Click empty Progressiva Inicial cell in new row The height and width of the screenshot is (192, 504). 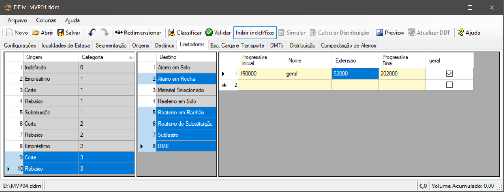pos(261,85)
